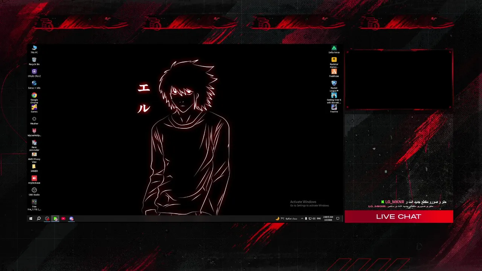This screenshot has width=482, height=271.
Task: Open the network status tray icon
Action: pos(310,218)
